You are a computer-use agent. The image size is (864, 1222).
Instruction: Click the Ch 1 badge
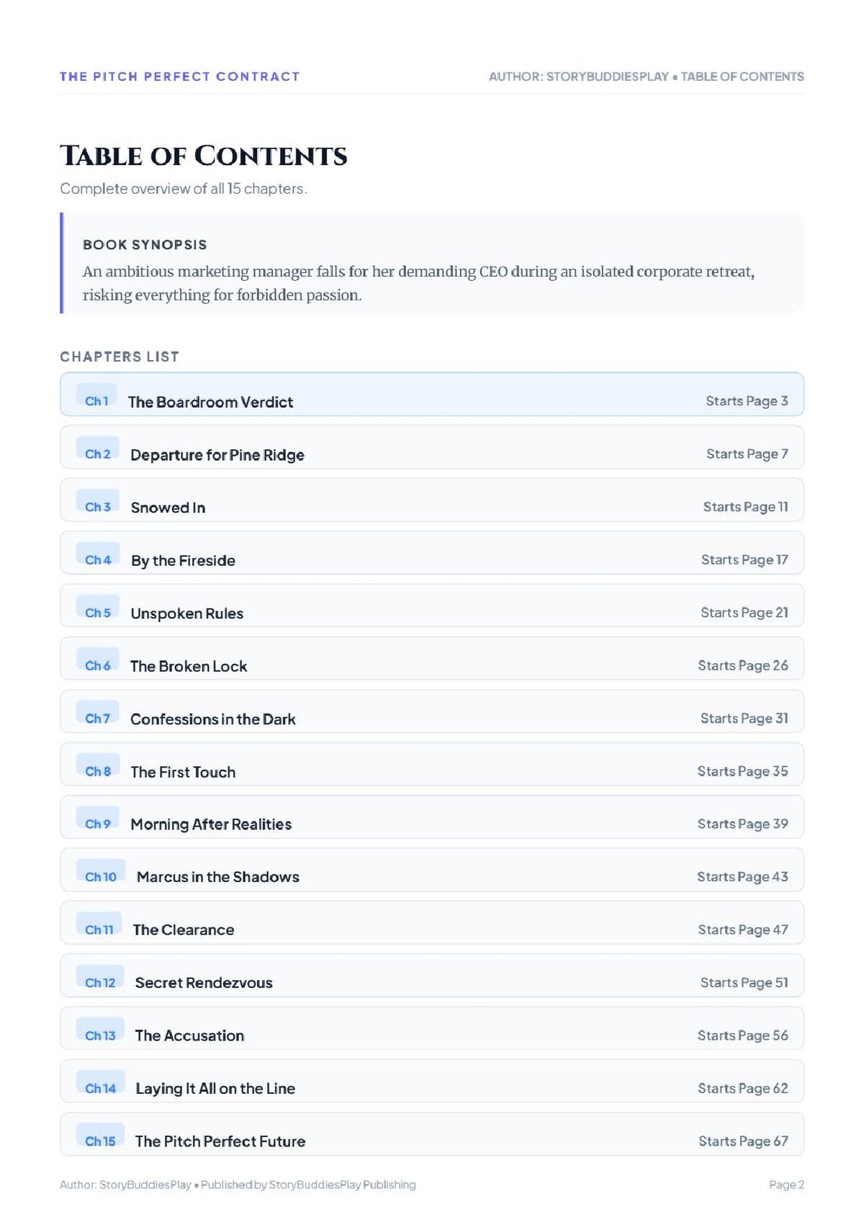pyautogui.click(x=97, y=397)
